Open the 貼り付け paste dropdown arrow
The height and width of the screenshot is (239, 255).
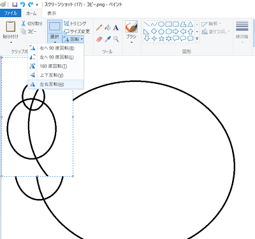[x=11, y=42]
